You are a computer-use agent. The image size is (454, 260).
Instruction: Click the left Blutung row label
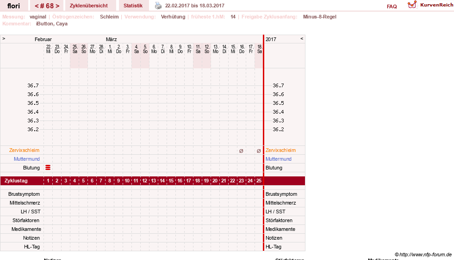[x=31, y=168]
